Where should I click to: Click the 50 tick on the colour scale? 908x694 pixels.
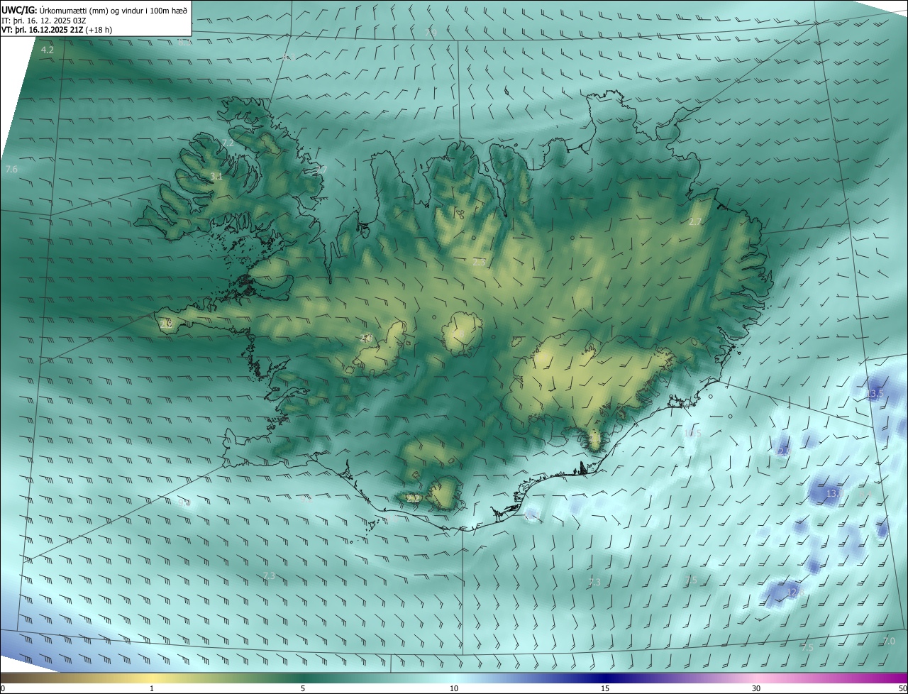tap(902, 689)
